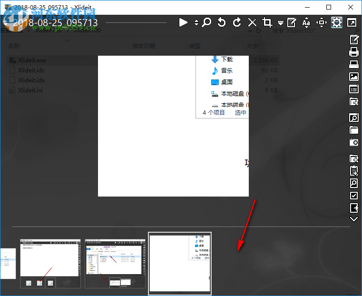
Task: Click the up-down arrows next to play
Action: tap(196, 22)
